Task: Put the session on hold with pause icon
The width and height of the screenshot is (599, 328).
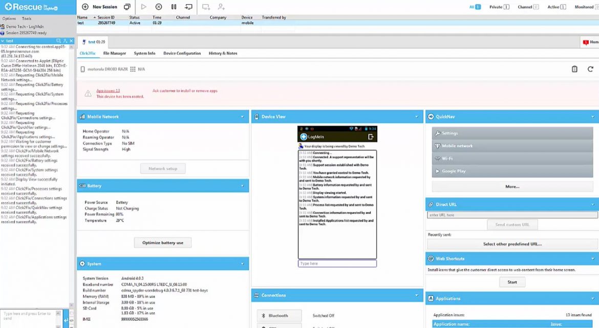Action: (173, 7)
